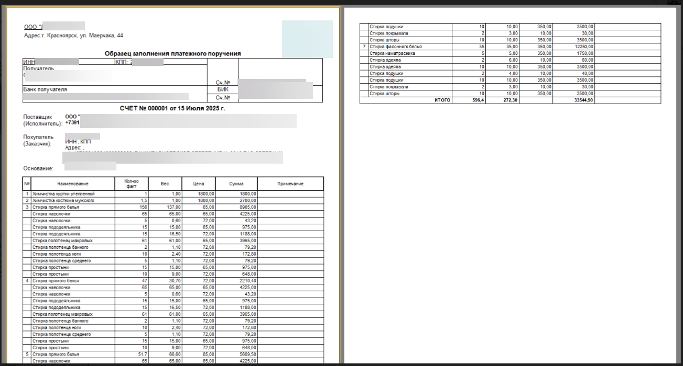Select the "Наименование" column header
Viewport: 683px width, 366px height.
point(73,184)
